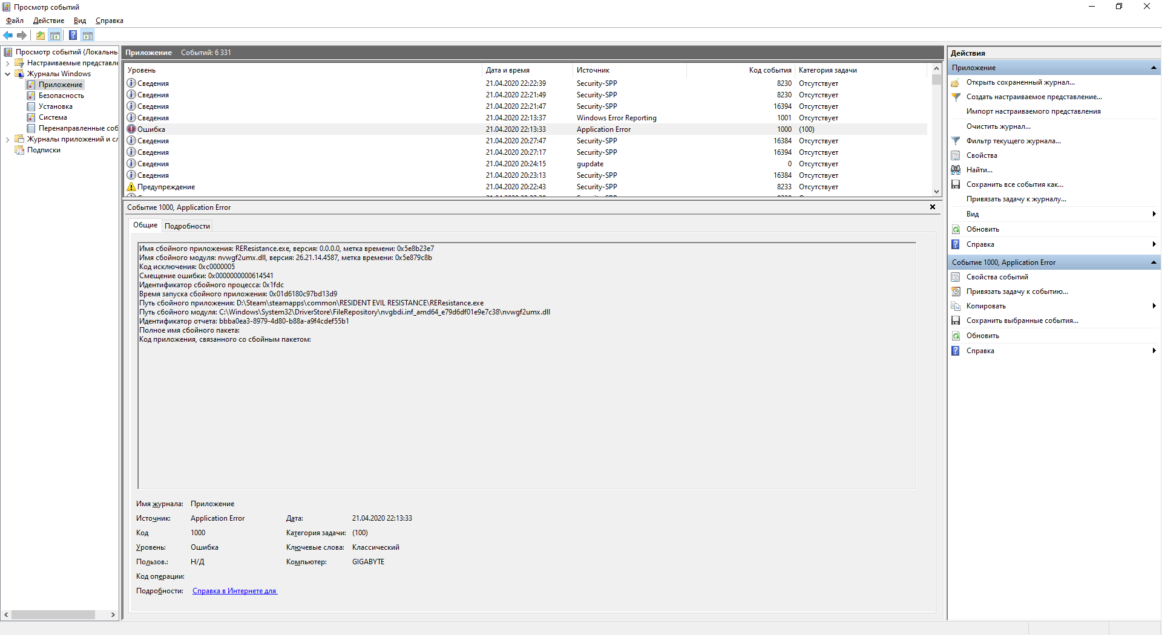Screen dimensions: 1162x635
Task: Expand Журналы приложений и служб node
Action: pyautogui.click(x=7, y=139)
